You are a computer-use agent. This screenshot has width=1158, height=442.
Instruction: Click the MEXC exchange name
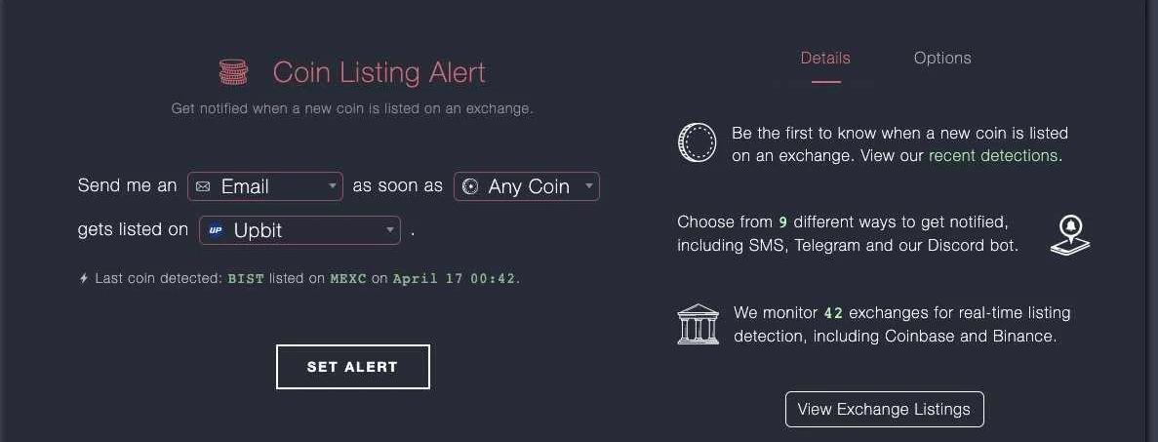(348, 278)
